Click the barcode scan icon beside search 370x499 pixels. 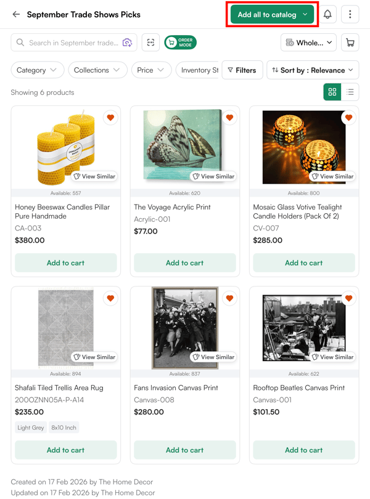pyautogui.click(x=150, y=43)
